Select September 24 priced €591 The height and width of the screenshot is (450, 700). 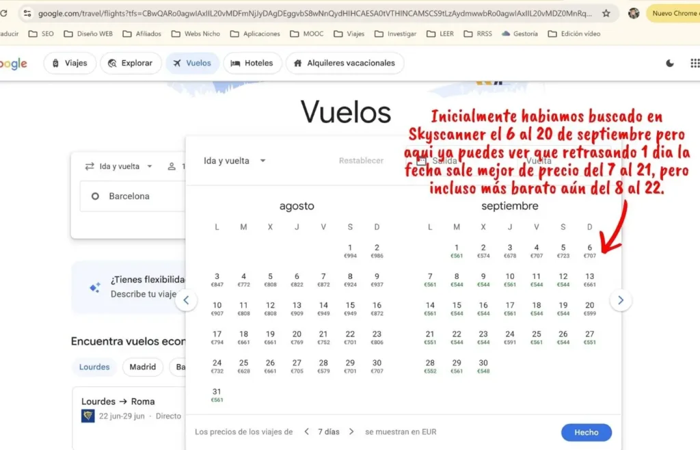tap(510, 338)
